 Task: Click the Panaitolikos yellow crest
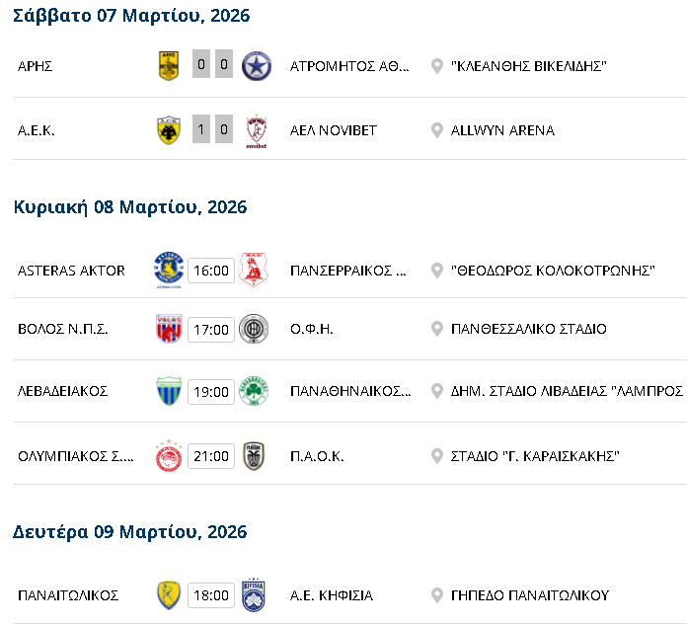169,595
